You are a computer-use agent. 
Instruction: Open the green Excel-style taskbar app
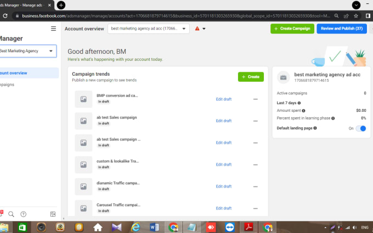22,228
